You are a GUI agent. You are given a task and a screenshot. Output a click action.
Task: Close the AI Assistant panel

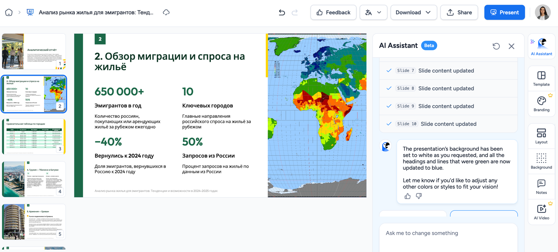point(511,46)
